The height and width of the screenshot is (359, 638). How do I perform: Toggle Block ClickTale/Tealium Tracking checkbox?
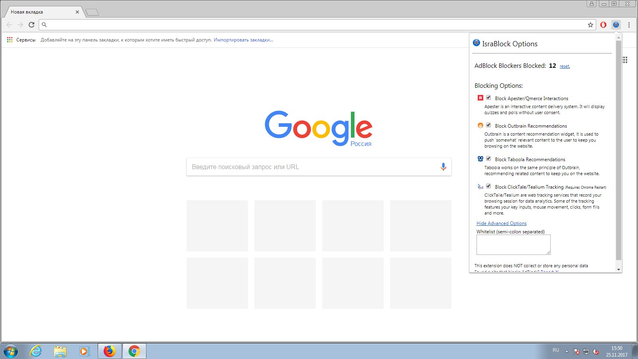[x=488, y=186]
